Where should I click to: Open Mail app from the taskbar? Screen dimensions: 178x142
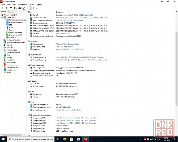(x=78, y=139)
